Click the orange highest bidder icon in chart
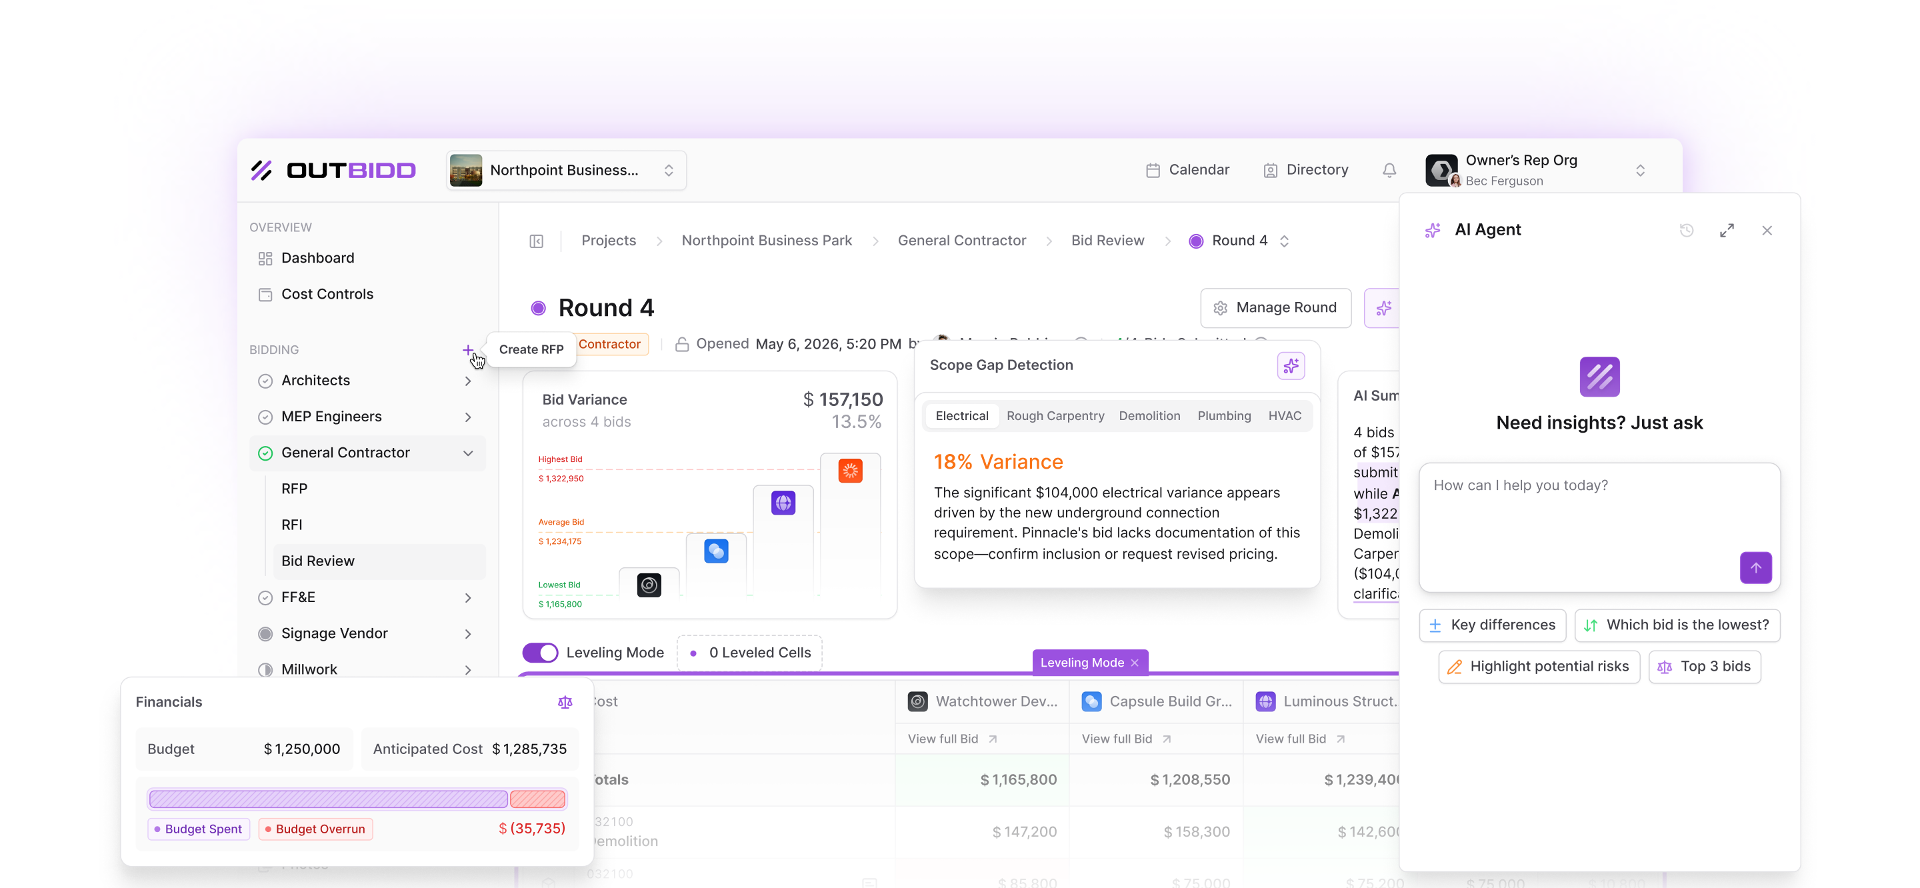The image size is (1920, 888). pos(850,471)
